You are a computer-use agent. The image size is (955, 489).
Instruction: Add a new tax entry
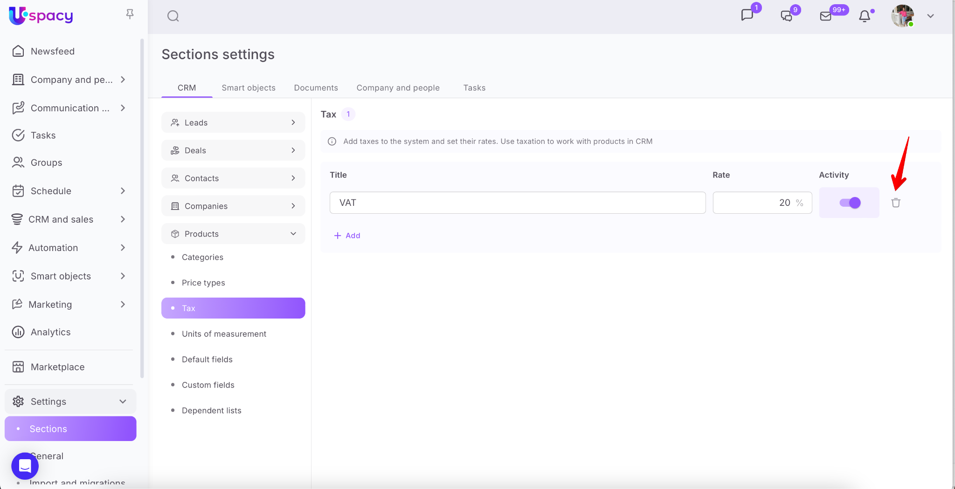point(347,236)
